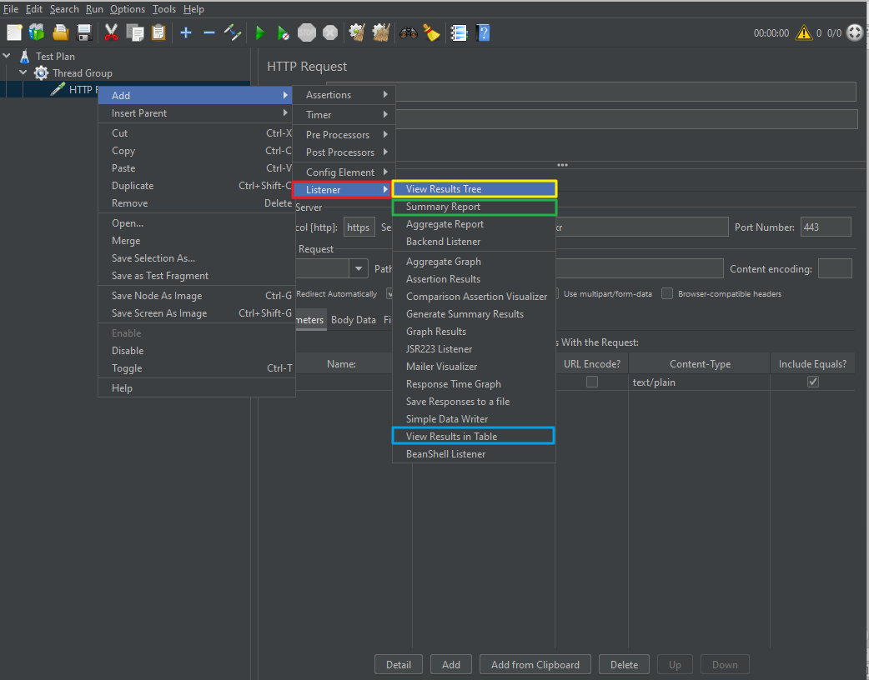The height and width of the screenshot is (680, 869).
Task: Click the yellow warning triangle log icon
Action: pyautogui.click(x=804, y=32)
